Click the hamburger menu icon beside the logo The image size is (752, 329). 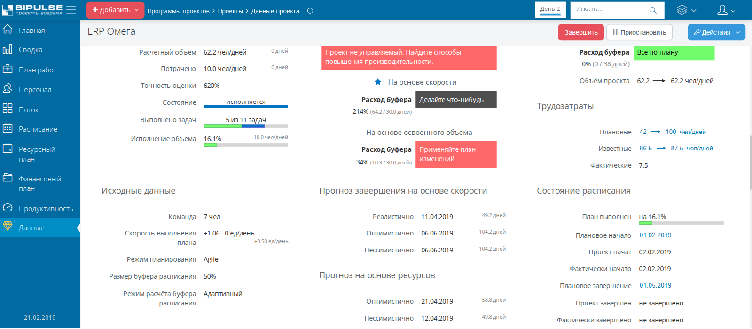[71, 10]
